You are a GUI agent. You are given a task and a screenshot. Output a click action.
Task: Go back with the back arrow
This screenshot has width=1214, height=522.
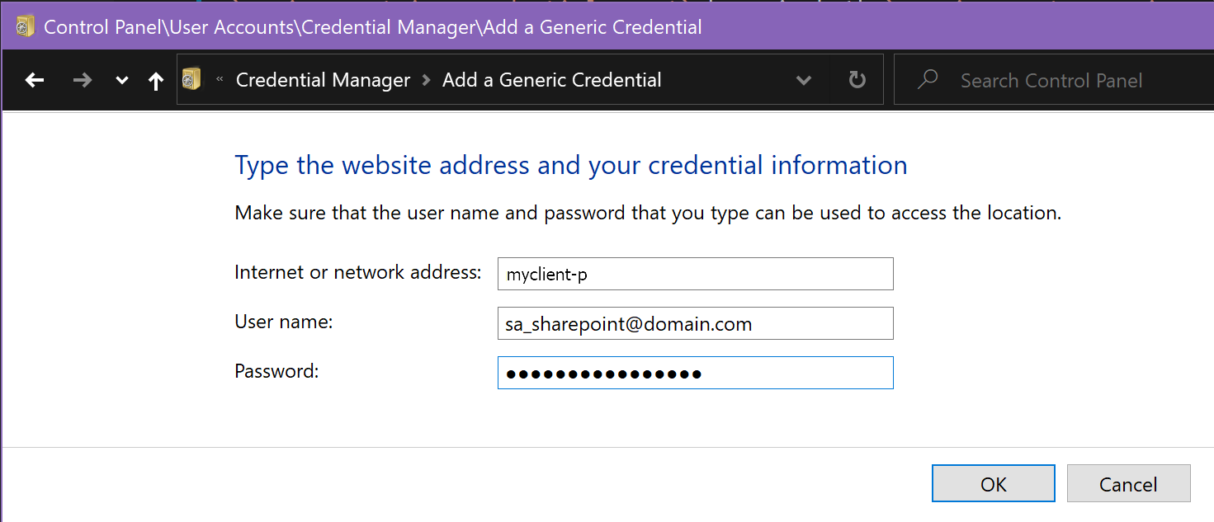[34, 80]
